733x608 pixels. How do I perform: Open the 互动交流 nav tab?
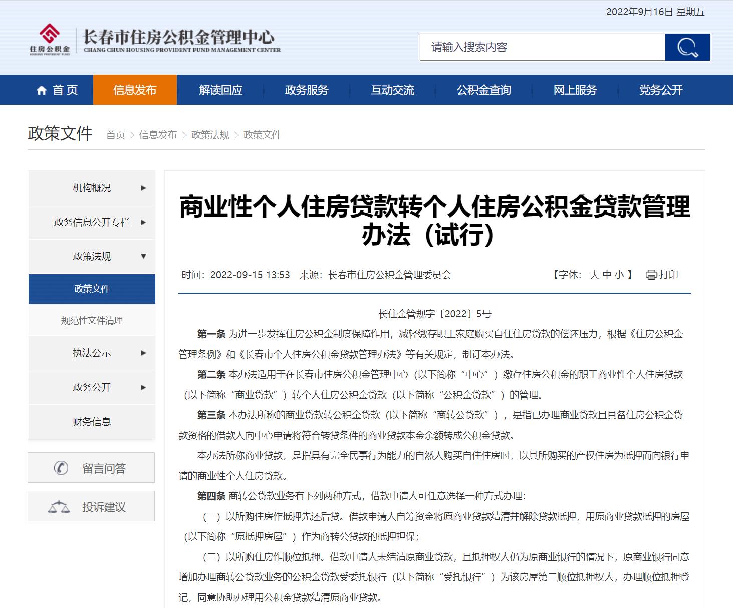point(392,90)
